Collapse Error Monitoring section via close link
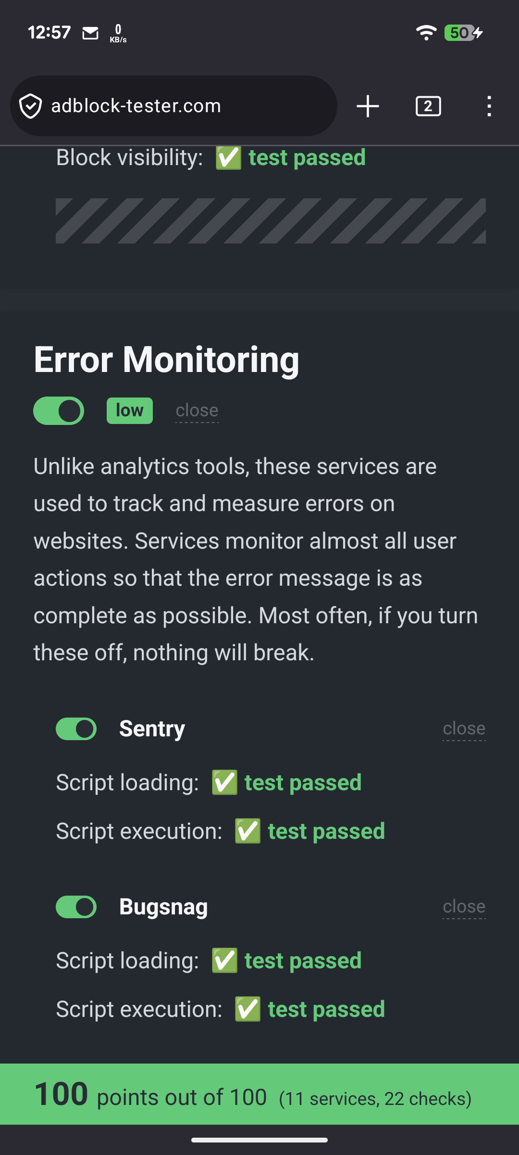This screenshot has width=519, height=1155. point(197,411)
